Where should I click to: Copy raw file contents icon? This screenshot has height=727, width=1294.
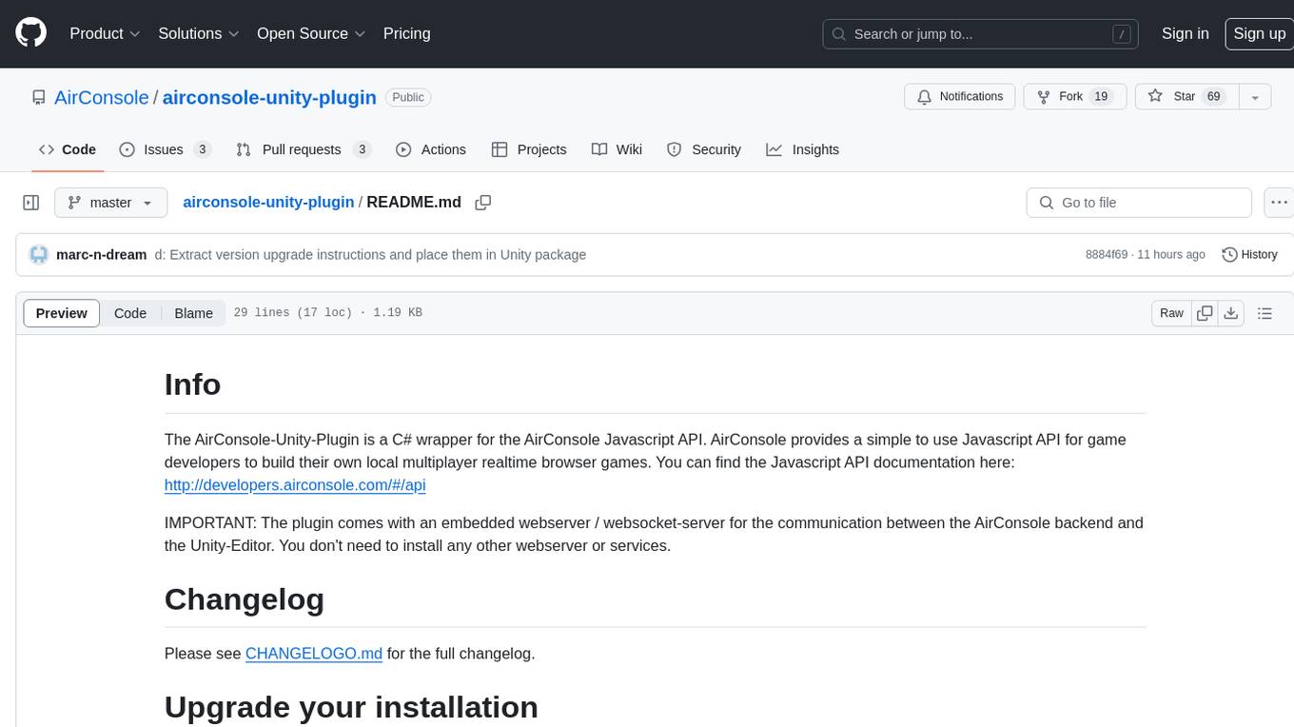click(1205, 313)
